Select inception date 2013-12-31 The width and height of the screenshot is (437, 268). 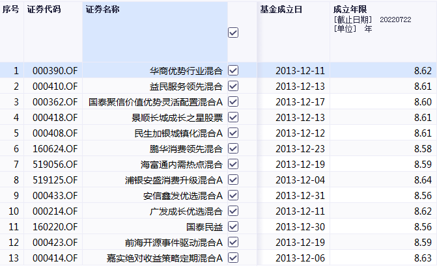point(300,195)
